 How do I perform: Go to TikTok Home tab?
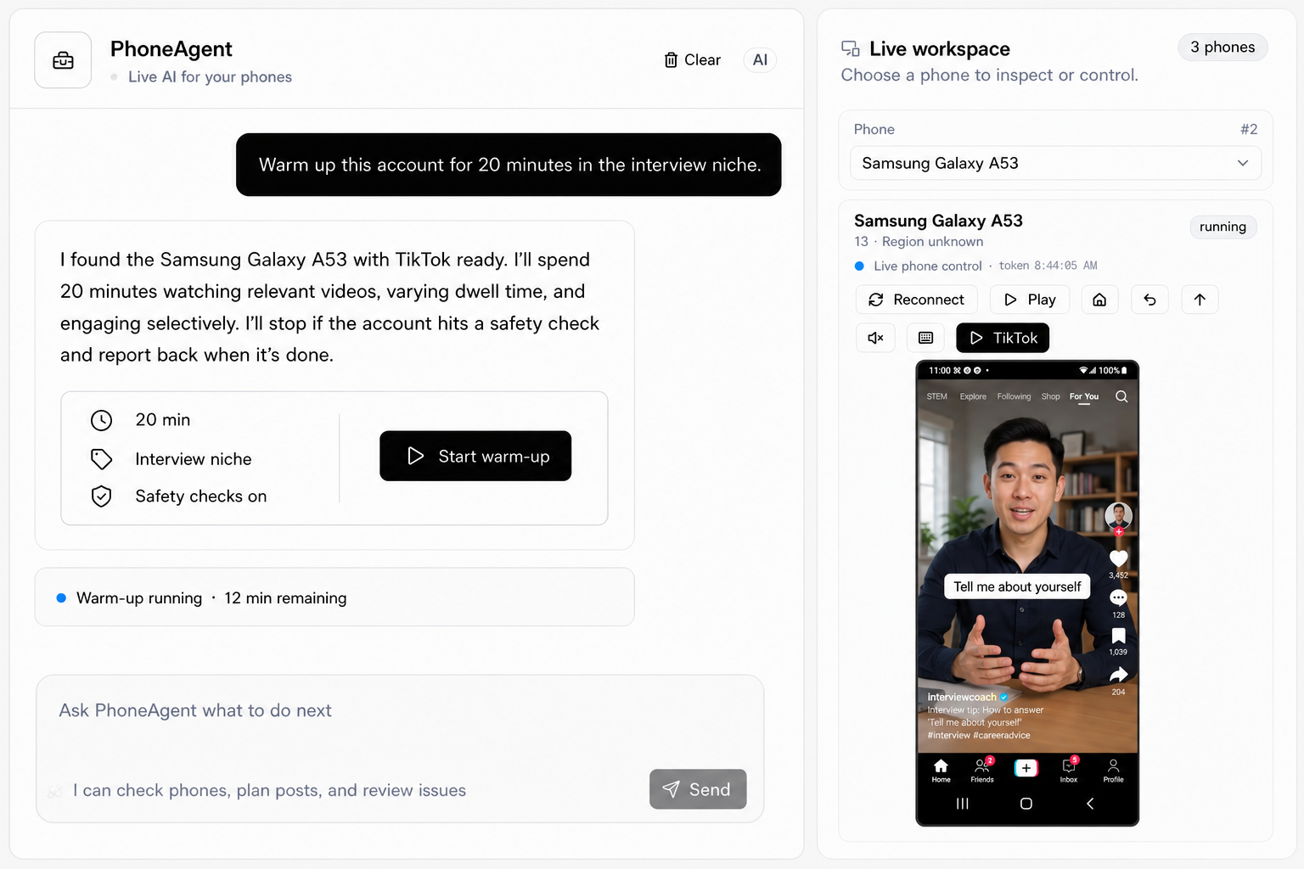(x=941, y=771)
